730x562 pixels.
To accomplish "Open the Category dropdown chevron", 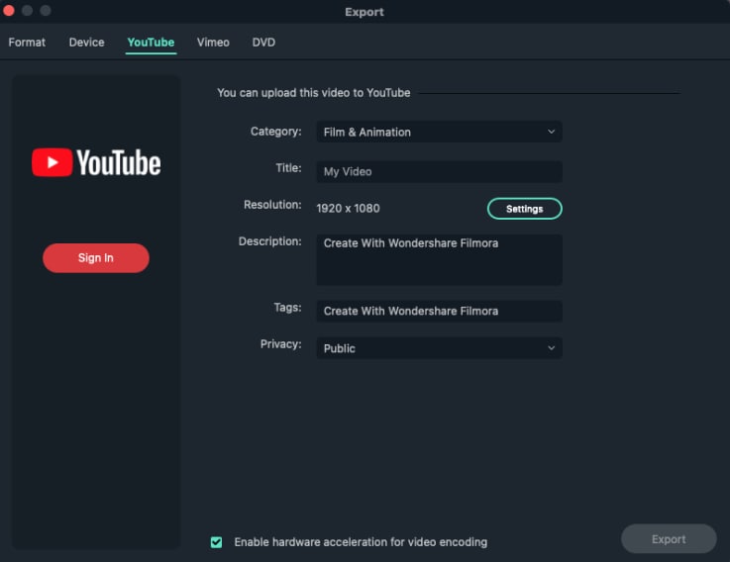I will pos(551,132).
